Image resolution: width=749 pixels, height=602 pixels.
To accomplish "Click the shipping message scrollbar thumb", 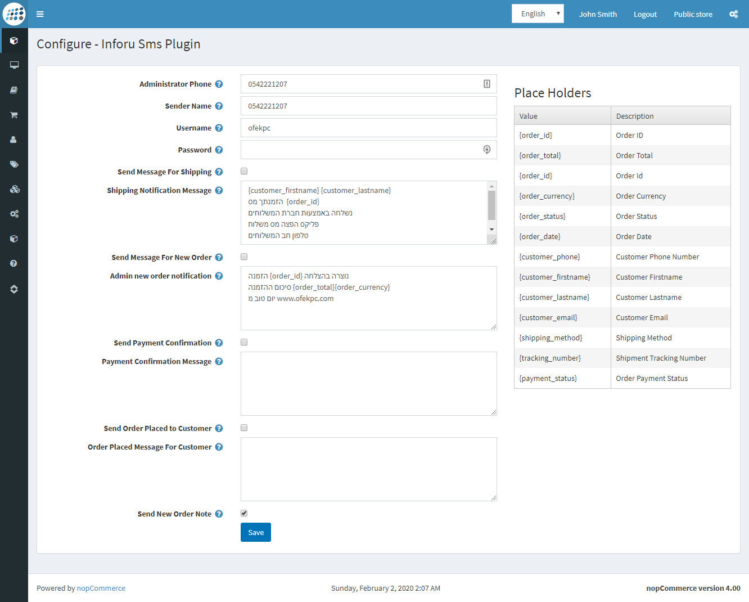I will [x=492, y=205].
